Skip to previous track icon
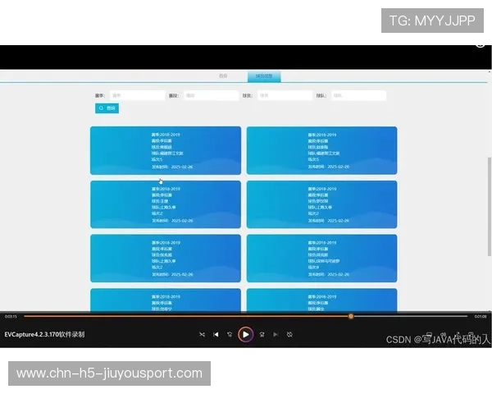 click(216, 334)
